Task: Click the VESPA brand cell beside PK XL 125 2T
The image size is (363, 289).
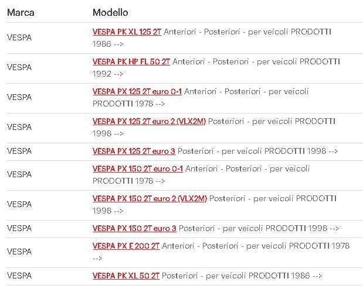Action: click(19, 37)
